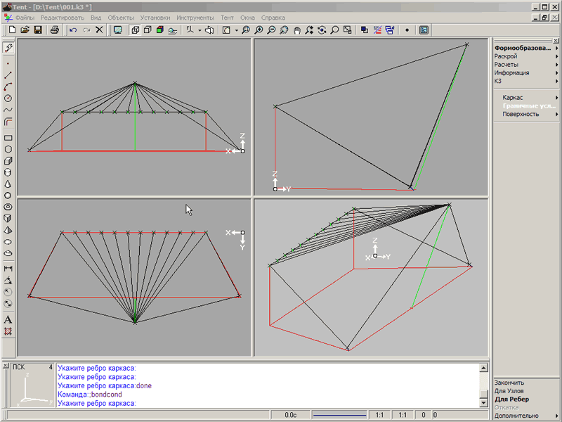562x422 pixels.
Task: Select the red hatch fill tool
Action: pos(8,331)
